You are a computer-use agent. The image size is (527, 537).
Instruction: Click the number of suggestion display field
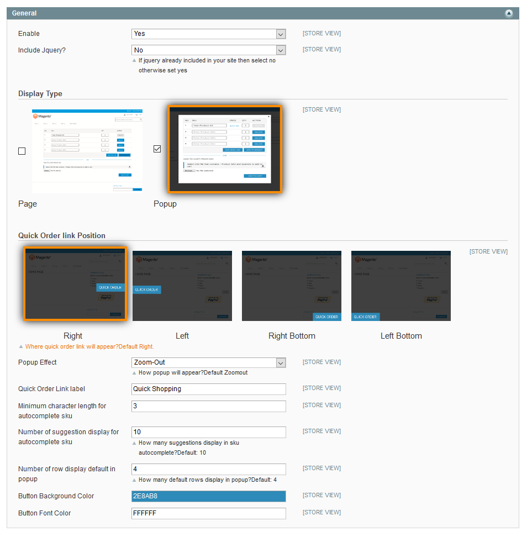[x=209, y=432]
